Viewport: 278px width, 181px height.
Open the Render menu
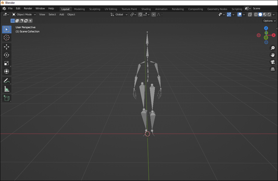[28, 8]
